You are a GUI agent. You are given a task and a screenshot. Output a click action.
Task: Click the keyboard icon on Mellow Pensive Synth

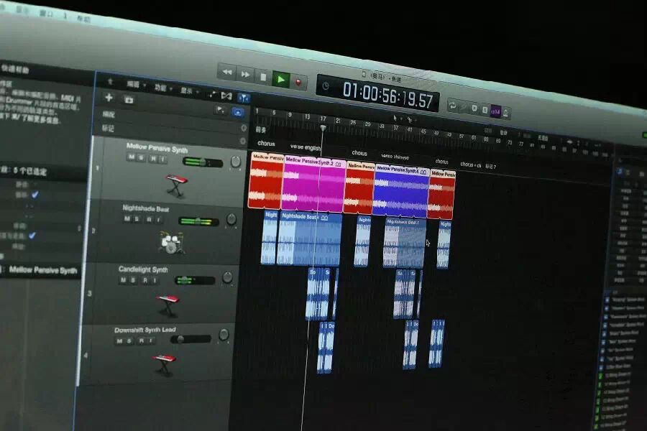[177, 185]
